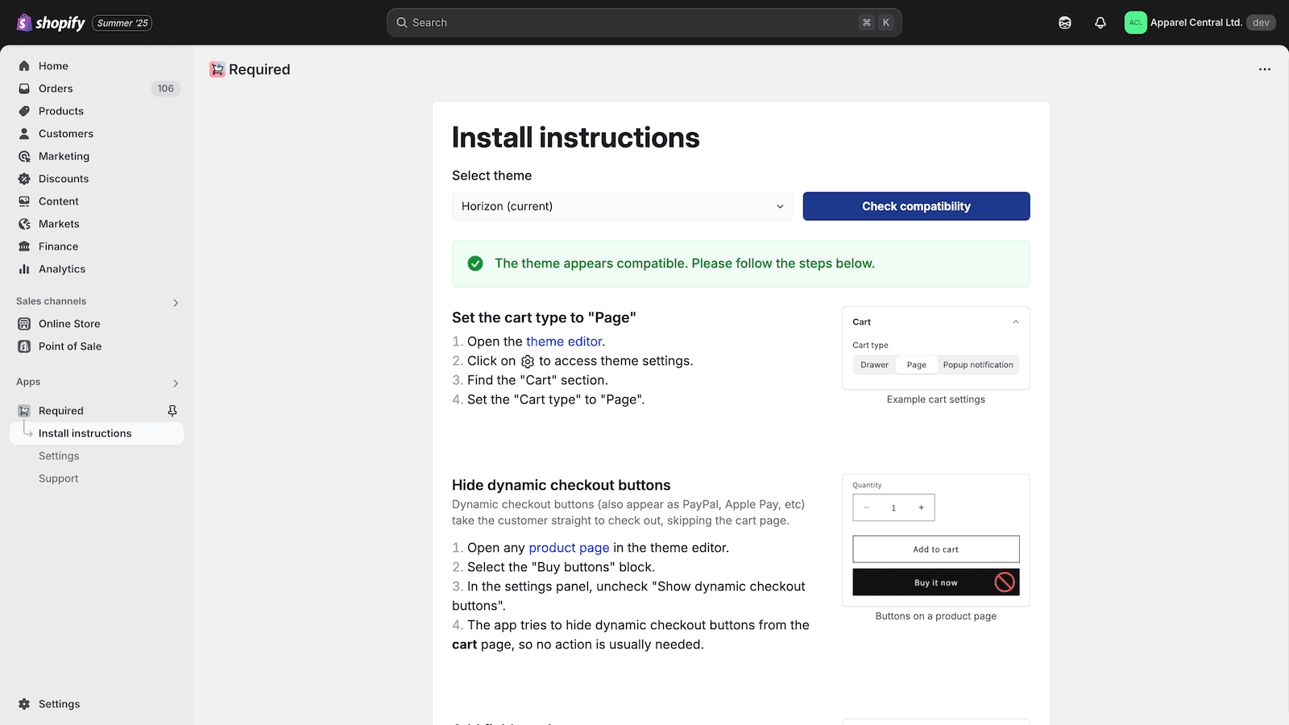Select Point of Sale channel
This screenshot has height=725, width=1289.
[70, 346]
